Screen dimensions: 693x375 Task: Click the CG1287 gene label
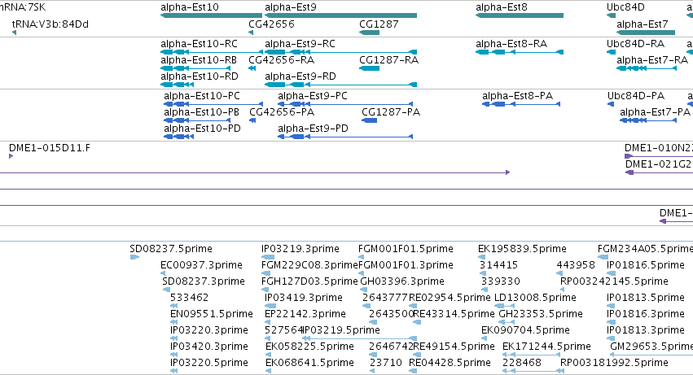(379, 24)
